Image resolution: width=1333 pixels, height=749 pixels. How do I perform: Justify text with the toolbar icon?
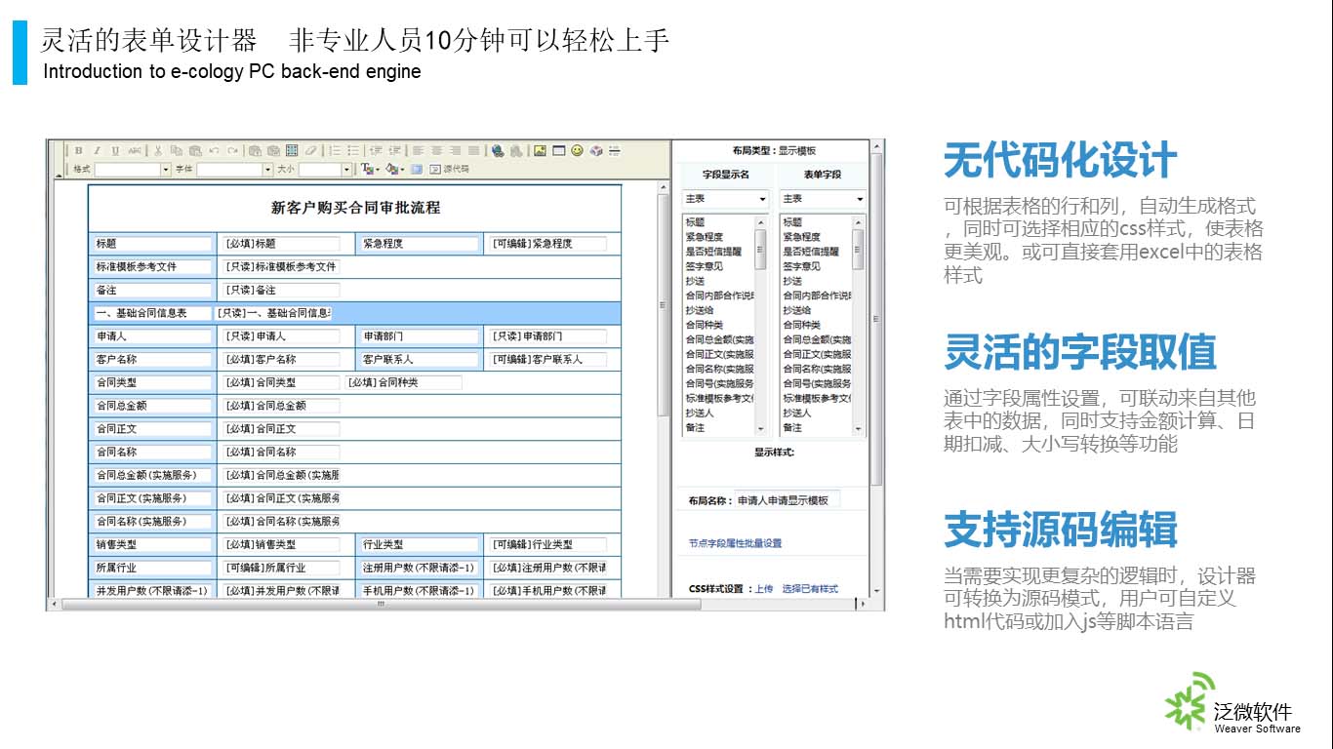pyautogui.click(x=474, y=150)
